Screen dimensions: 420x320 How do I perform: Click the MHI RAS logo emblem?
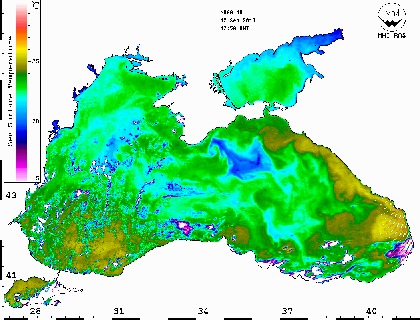pos(392,17)
